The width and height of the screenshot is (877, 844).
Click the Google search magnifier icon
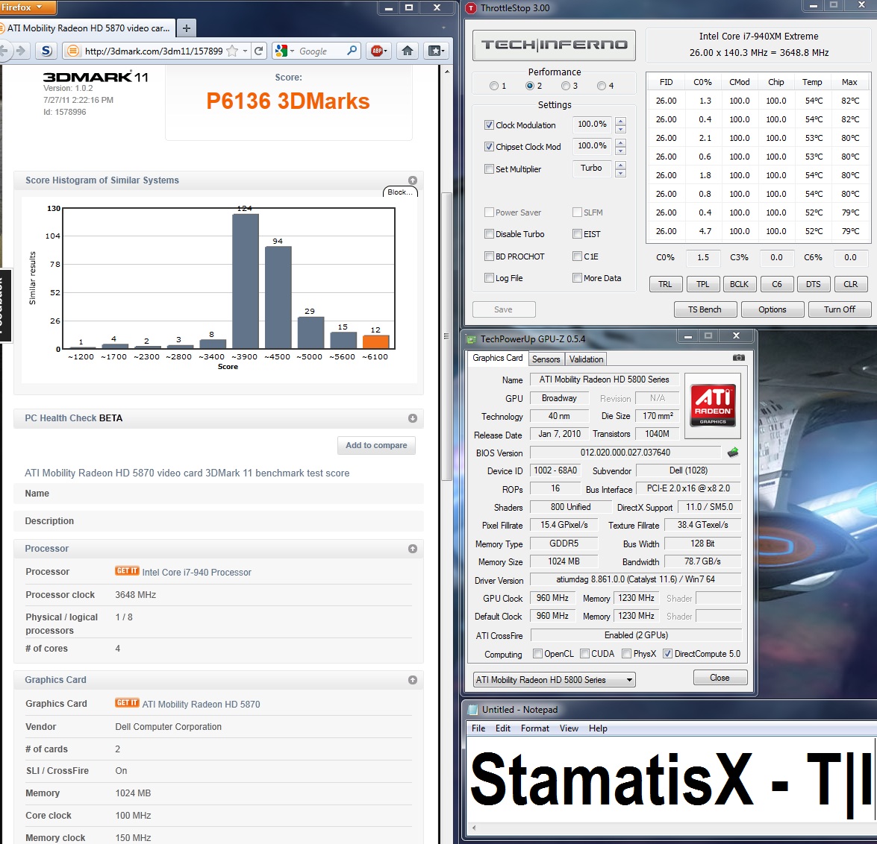coord(352,51)
